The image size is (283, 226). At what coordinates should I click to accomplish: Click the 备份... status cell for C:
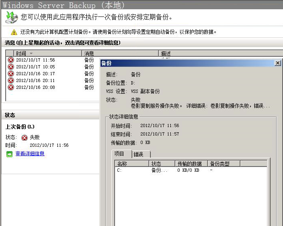click(159, 170)
